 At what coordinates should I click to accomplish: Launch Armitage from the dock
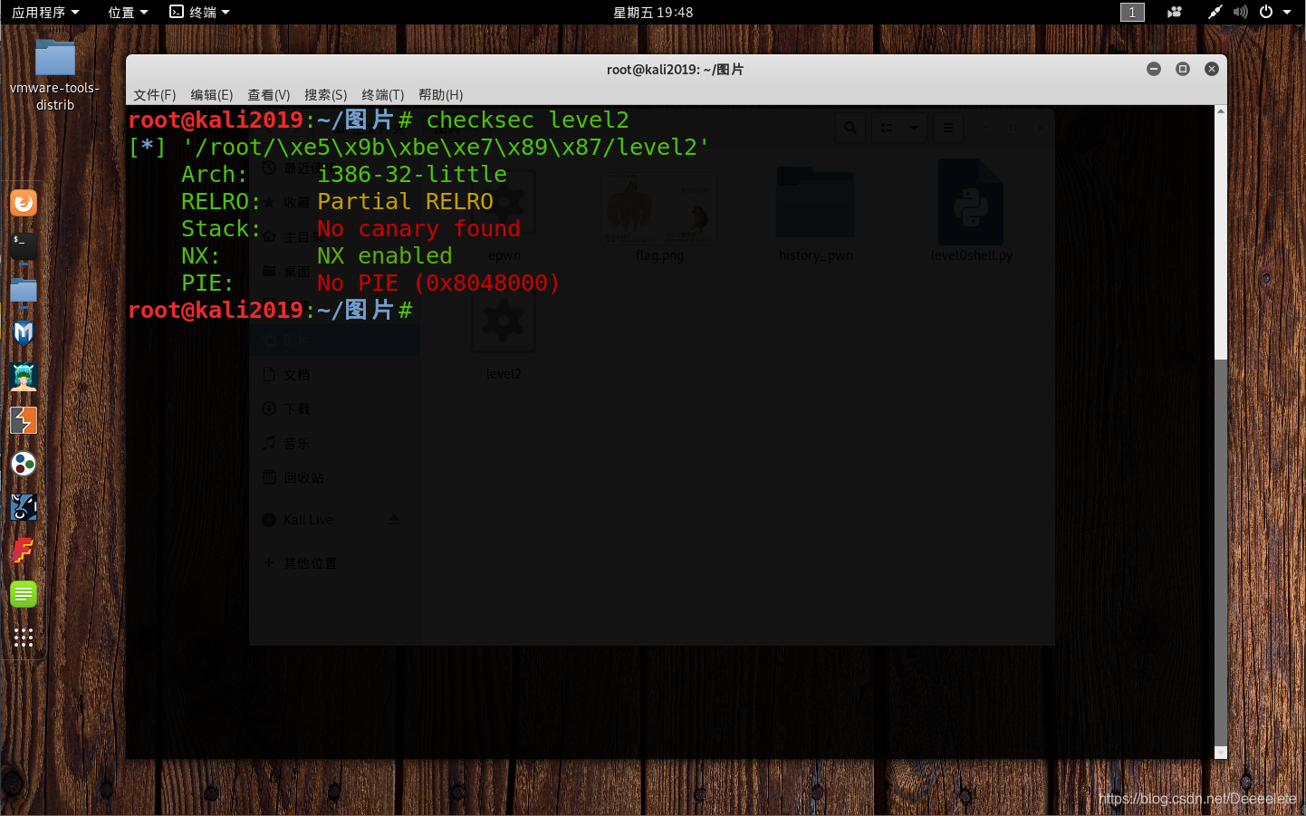(24, 377)
